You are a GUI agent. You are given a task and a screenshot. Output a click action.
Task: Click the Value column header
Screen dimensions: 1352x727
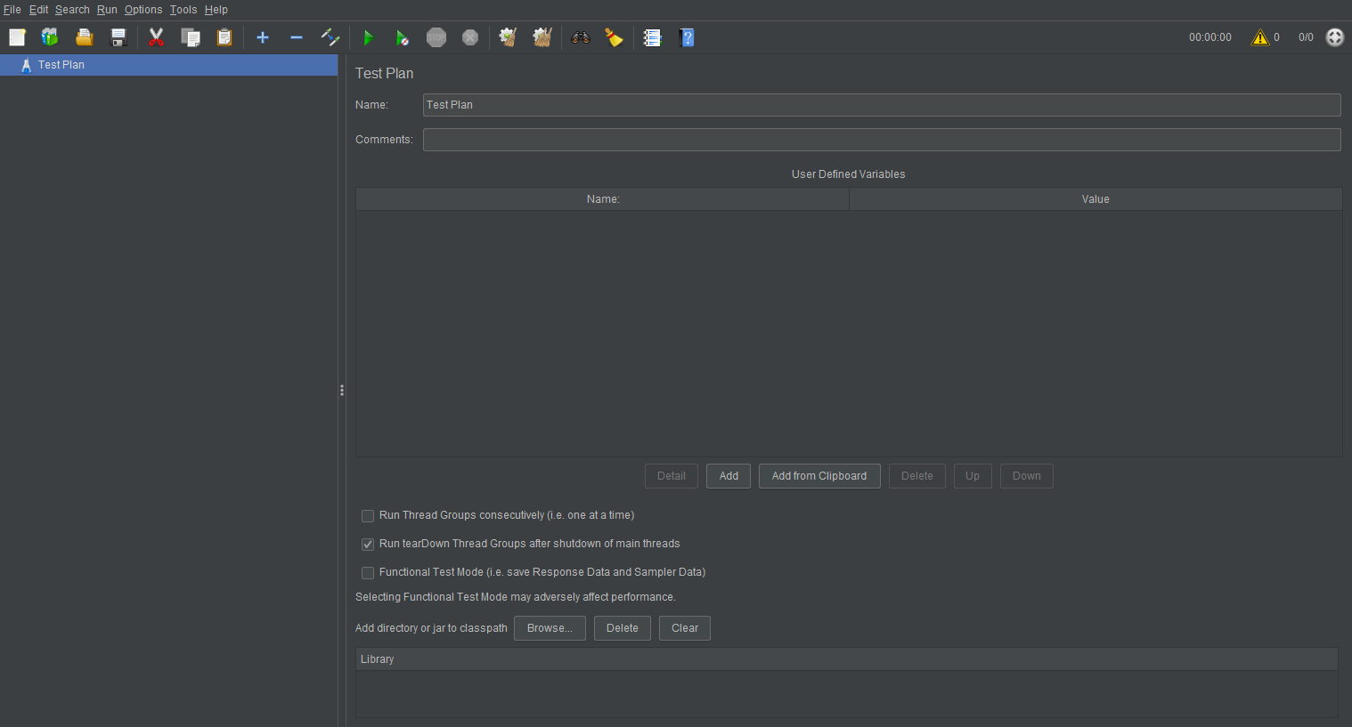(1095, 199)
